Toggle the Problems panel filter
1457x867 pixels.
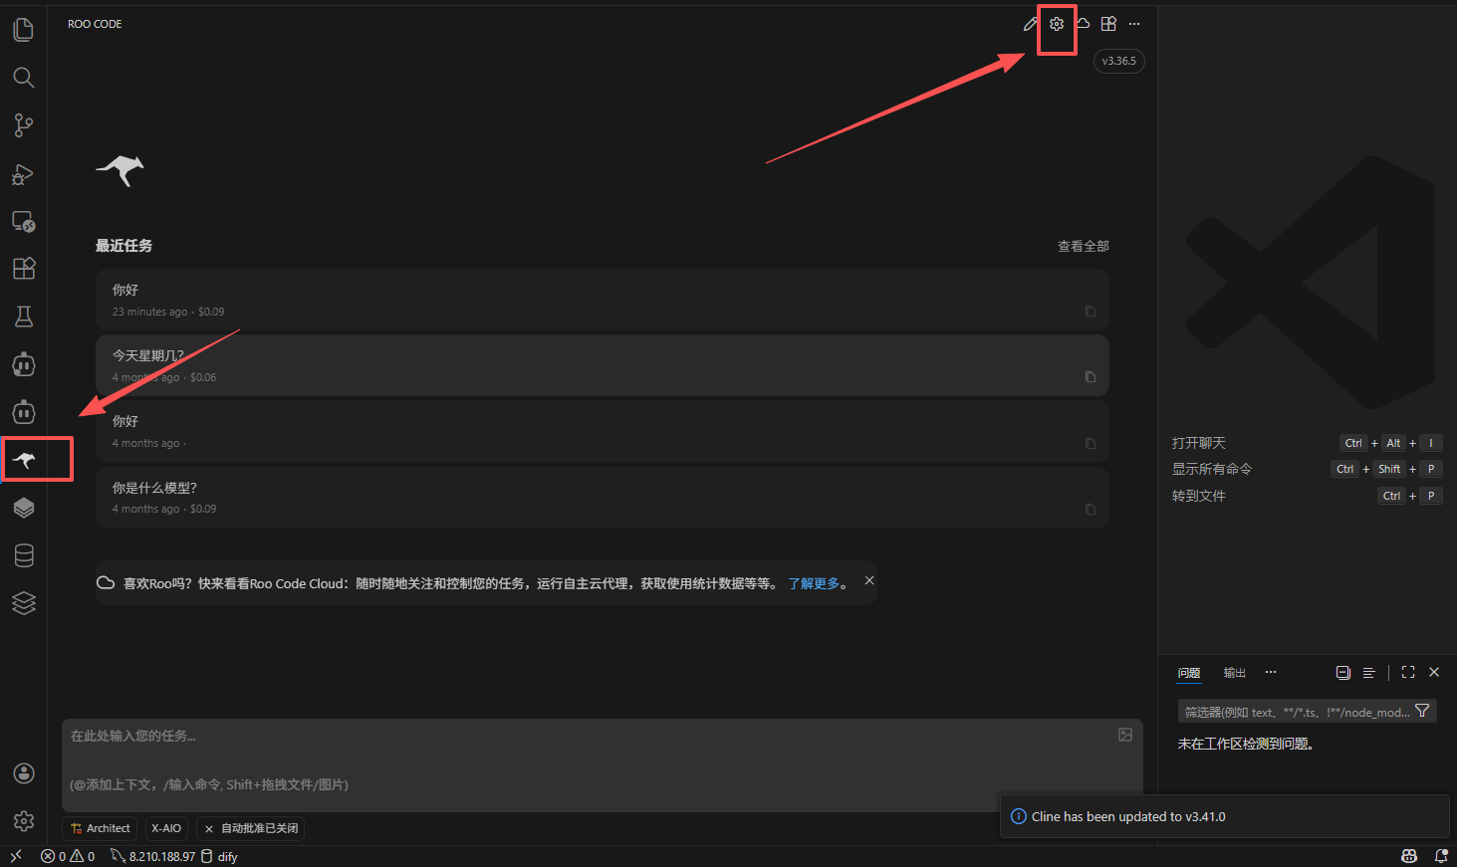pos(1423,710)
